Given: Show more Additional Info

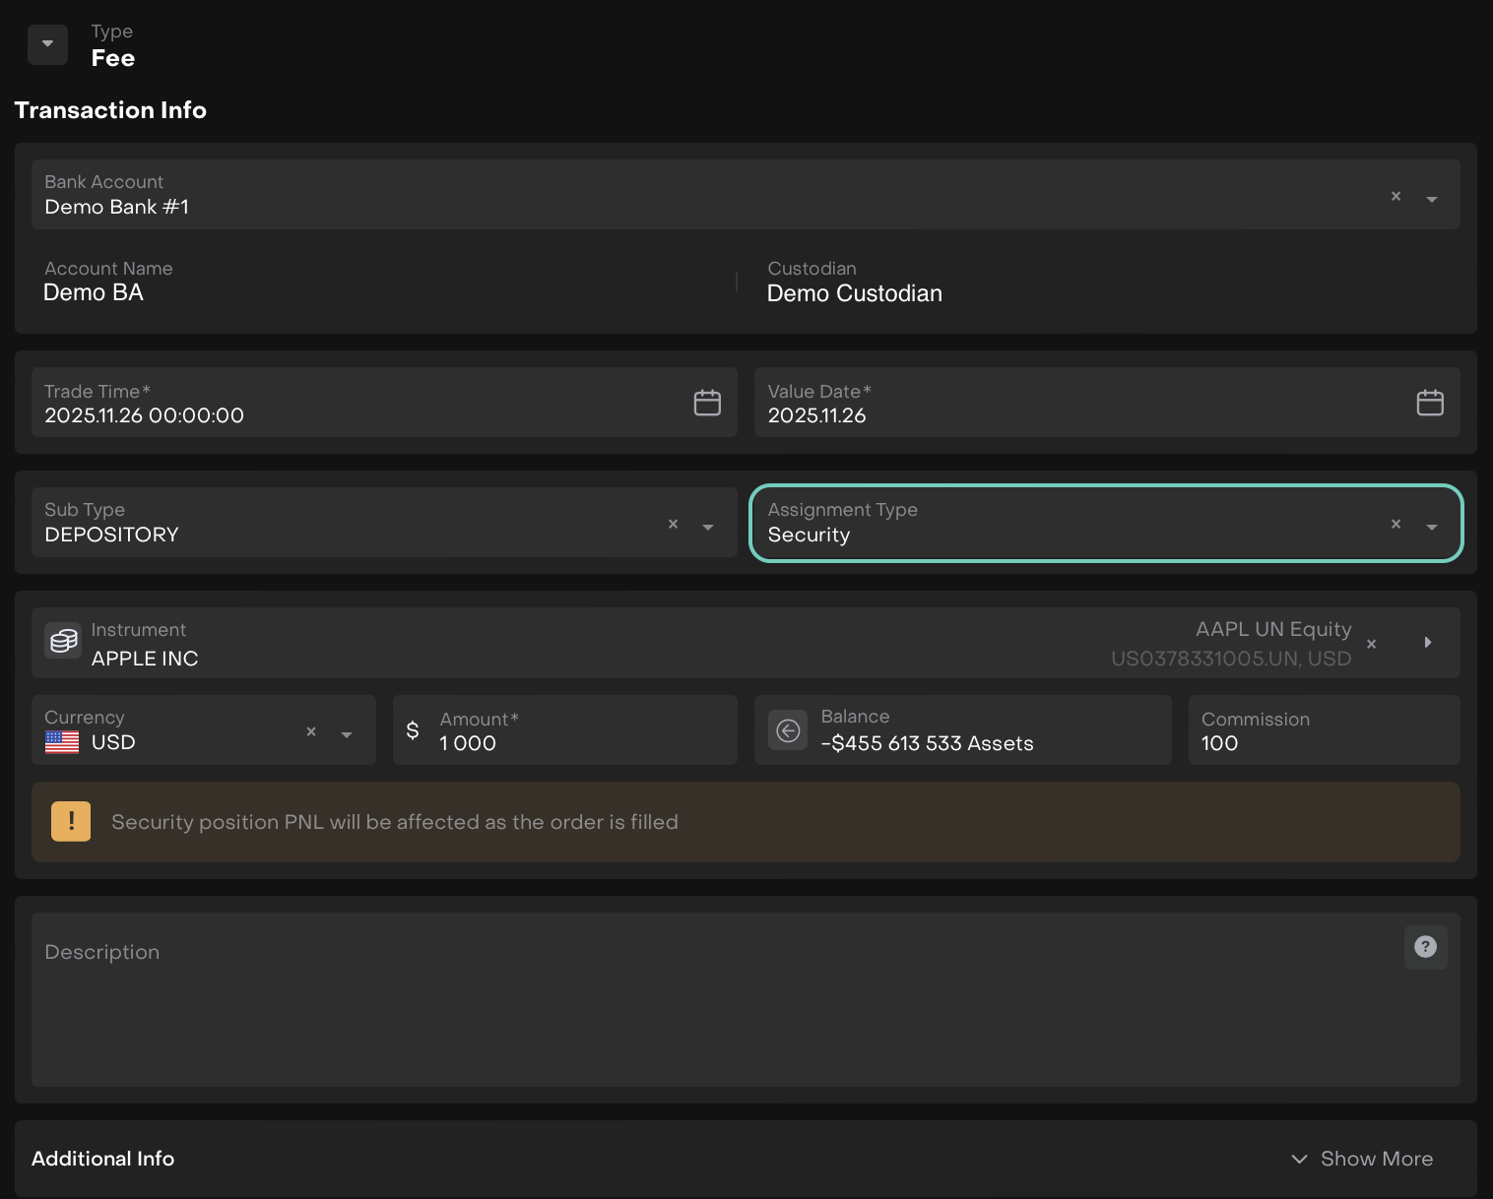Looking at the screenshot, I should pos(1363,1159).
